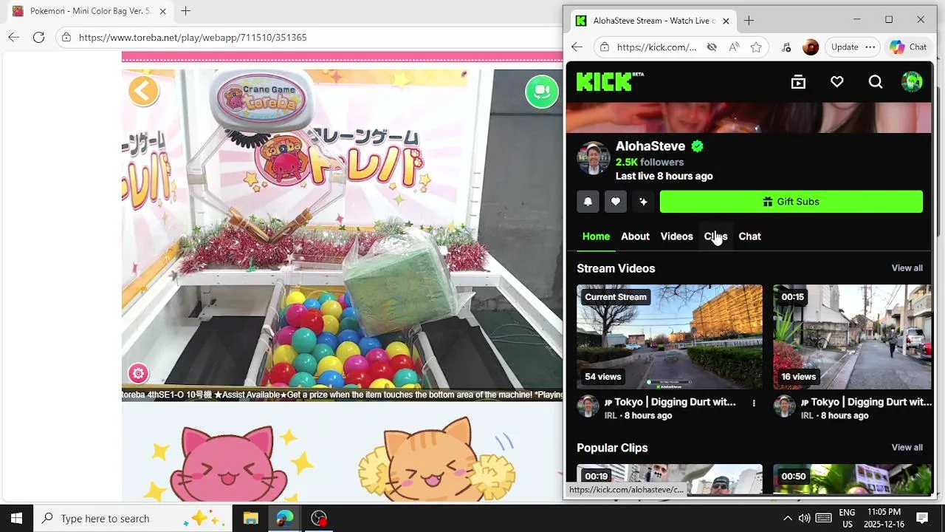945x532 pixels.
Task: Open Kick search magnifier icon
Action: pyautogui.click(x=875, y=82)
